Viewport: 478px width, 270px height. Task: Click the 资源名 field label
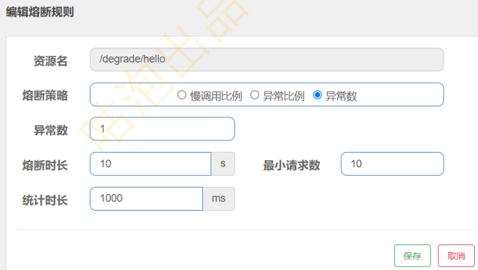(50, 61)
